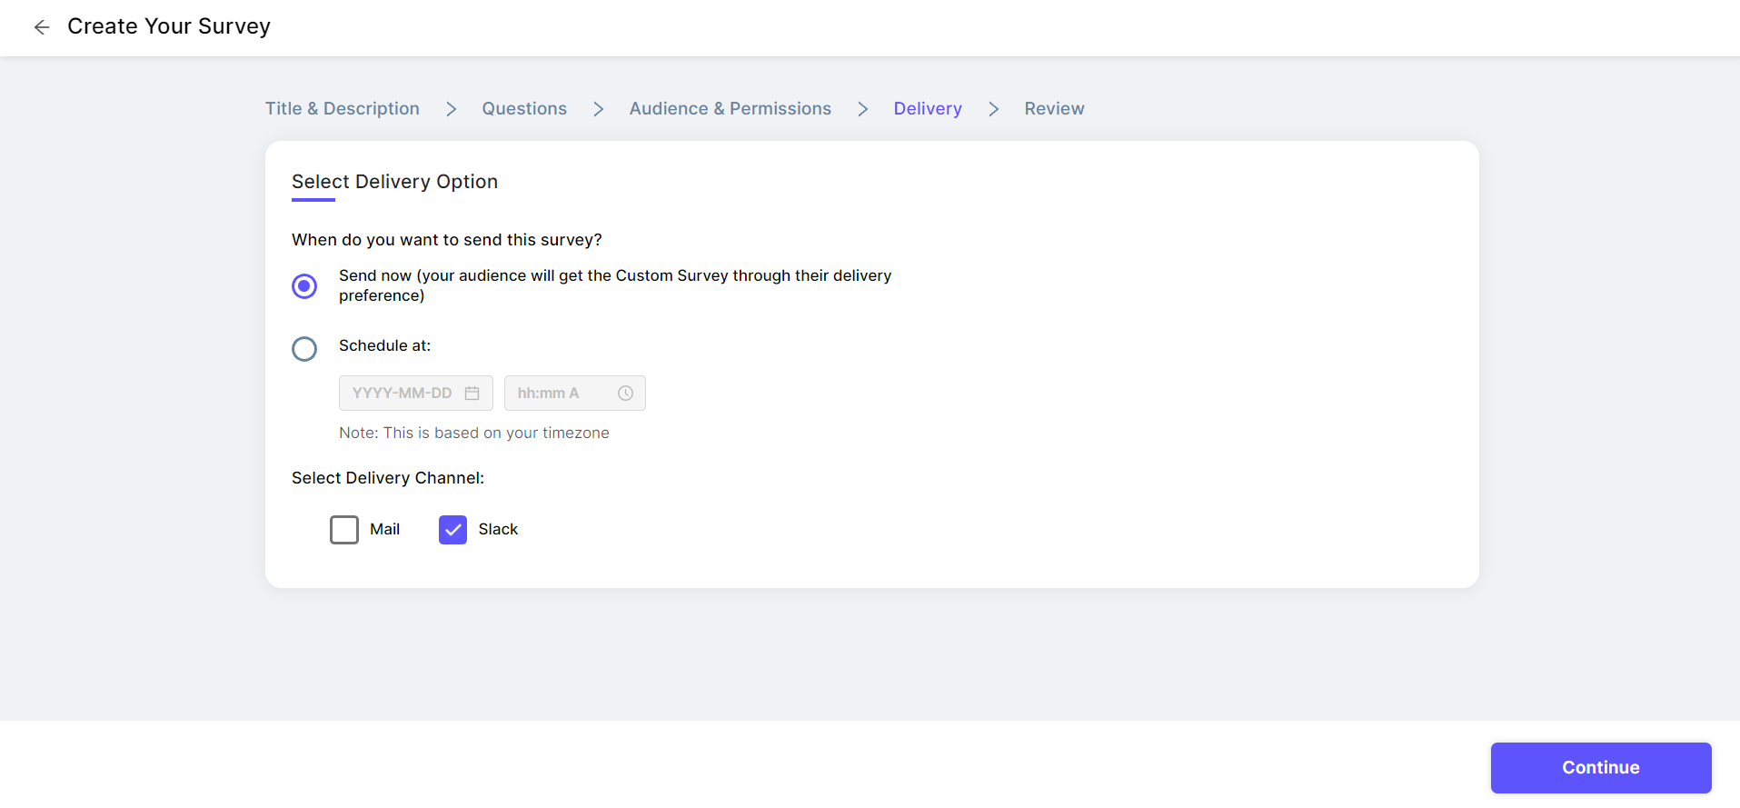Click chevron after Title & Description

click(x=451, y=109)
